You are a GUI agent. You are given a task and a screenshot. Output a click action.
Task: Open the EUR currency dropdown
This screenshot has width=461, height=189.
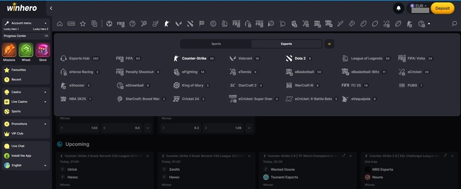(419, 6)
